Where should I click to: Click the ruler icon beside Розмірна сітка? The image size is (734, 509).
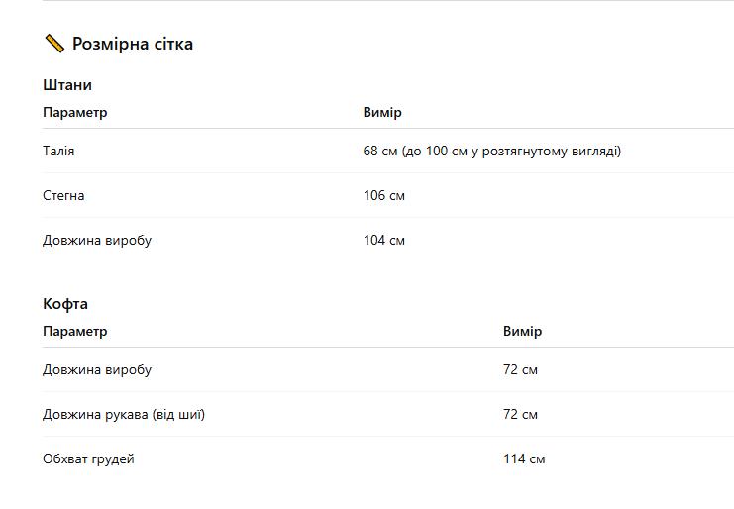(54, 44)
